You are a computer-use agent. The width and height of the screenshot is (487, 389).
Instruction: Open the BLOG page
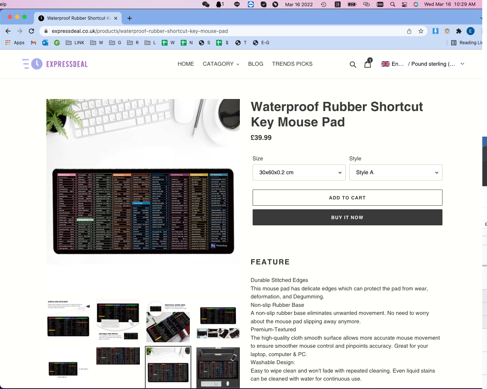256,64
